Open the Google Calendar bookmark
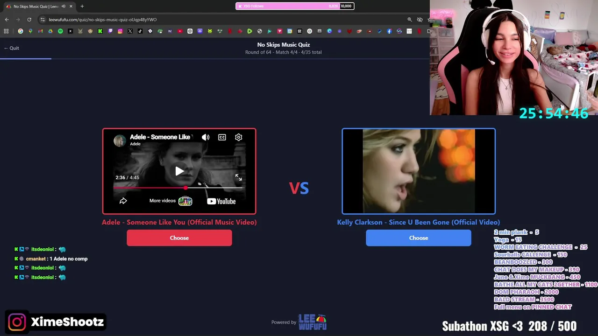Image resolution: width=598 pixels, height=336 pixels. (290, 31)
